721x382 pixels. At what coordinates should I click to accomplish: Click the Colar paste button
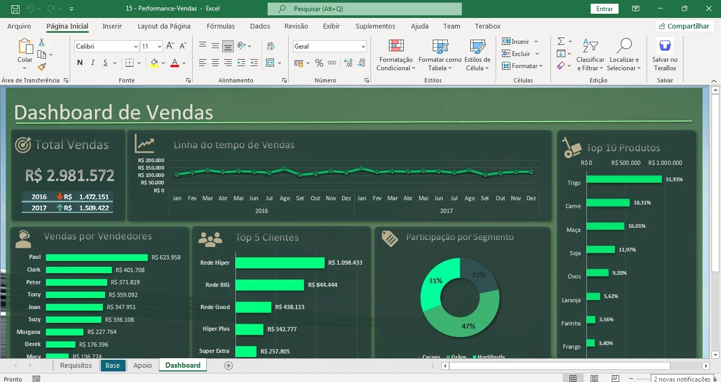pyautogui.click(x=25, y=53)
